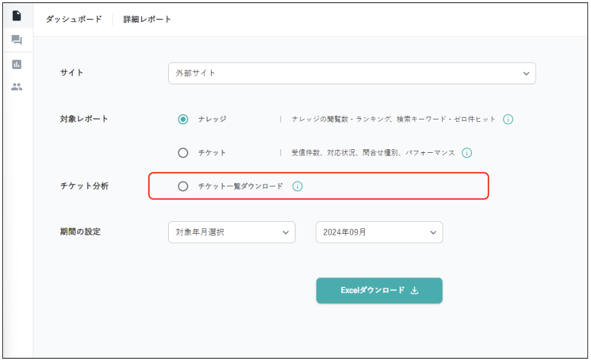Expand the 対象年月選択 dropdown
The width and height of the screenshot is (591, 360).
(232, 232)
